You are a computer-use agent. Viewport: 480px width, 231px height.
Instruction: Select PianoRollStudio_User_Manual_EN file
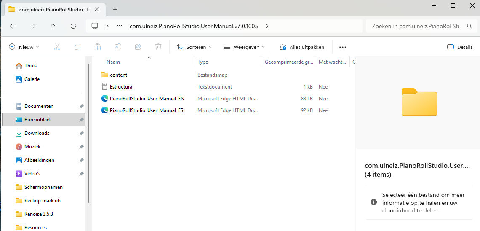(x=147, y=99)
